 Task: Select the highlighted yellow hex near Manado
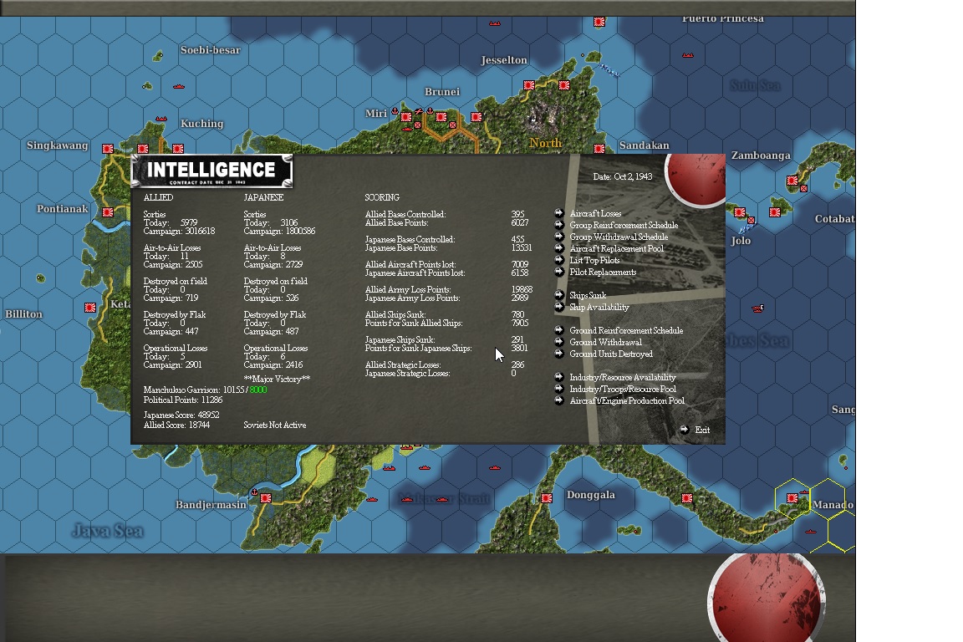(792, 499)
